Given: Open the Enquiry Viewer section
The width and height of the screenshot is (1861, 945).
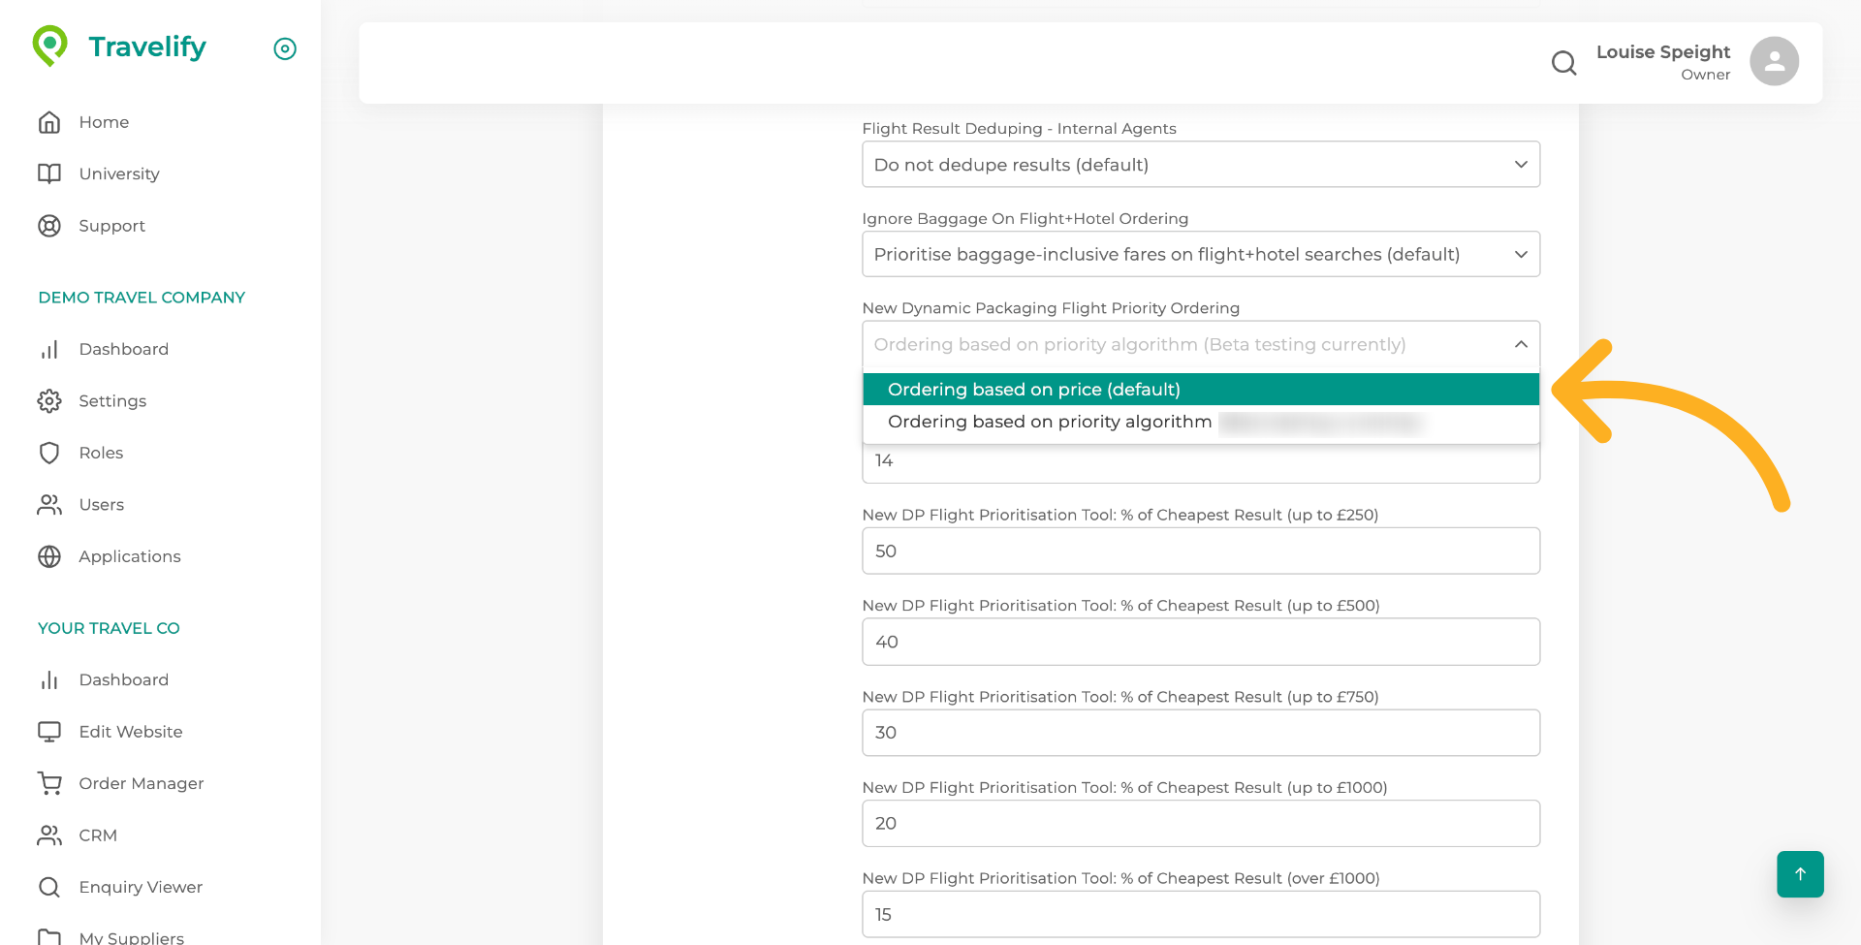Looking at the screenshot, I should point(141,887).
